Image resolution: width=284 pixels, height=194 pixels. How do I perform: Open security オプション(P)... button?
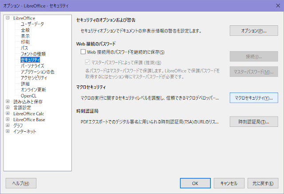[x=254, y=31]
